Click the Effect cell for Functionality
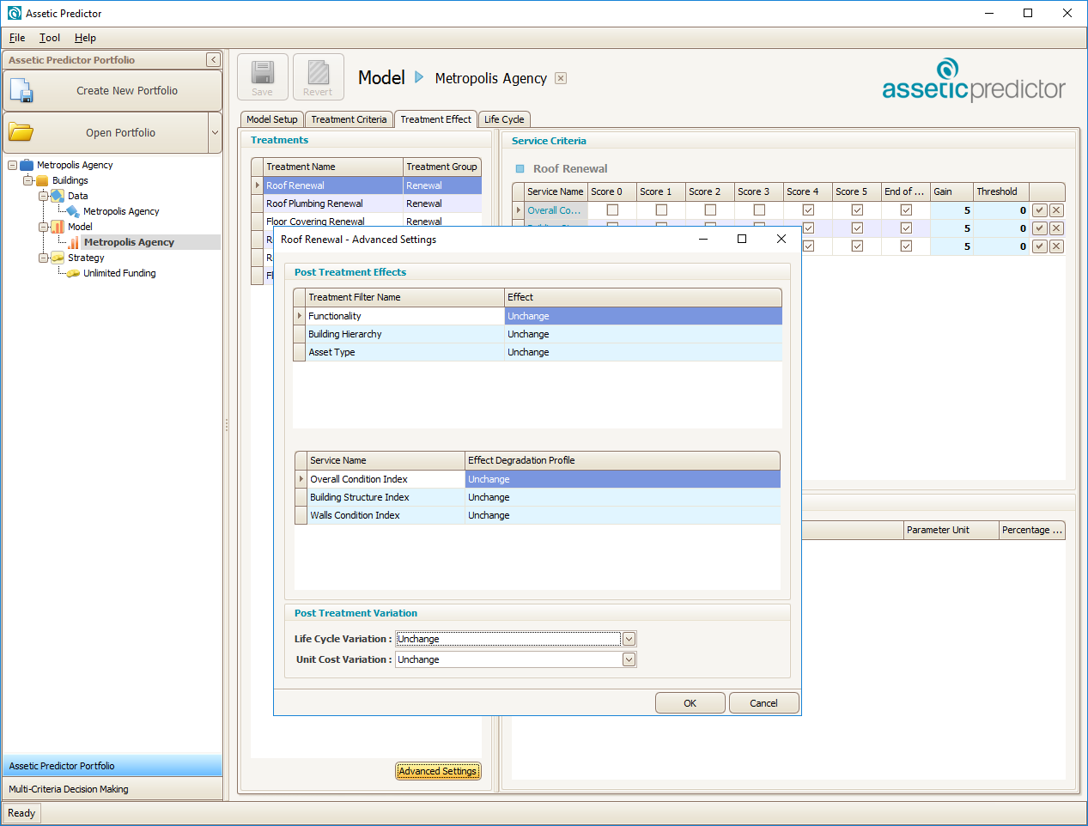Image resolution: width=1088 pixels, height=826 pixels. pyautogui.click(x=643, y=316)
